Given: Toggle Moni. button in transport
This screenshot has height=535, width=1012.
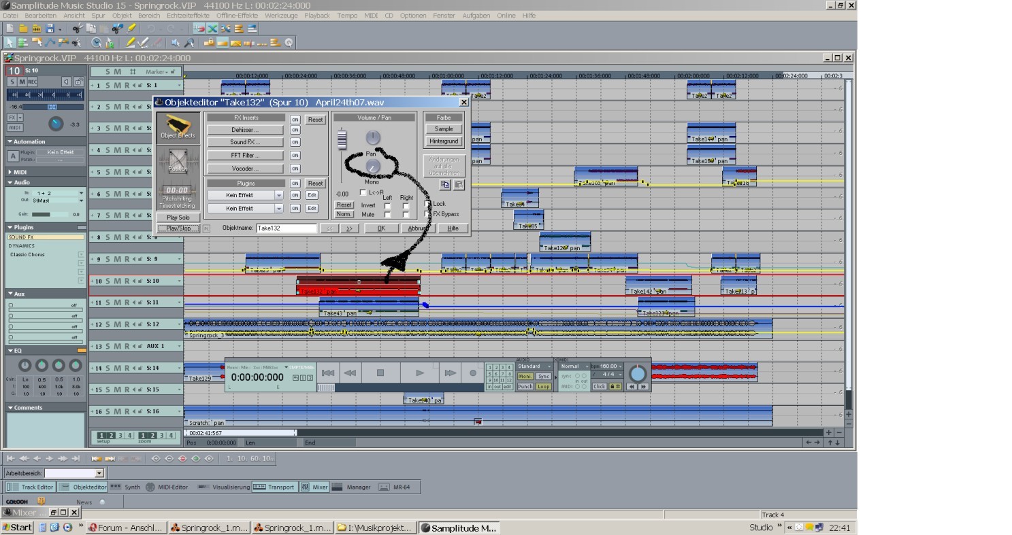Looking at the screenshot, I should pos(525,376).
